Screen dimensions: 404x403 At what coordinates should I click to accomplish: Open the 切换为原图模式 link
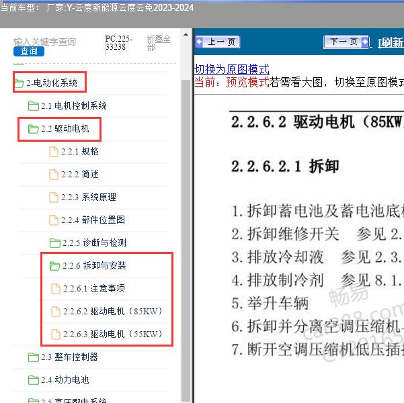click(232, 69)
